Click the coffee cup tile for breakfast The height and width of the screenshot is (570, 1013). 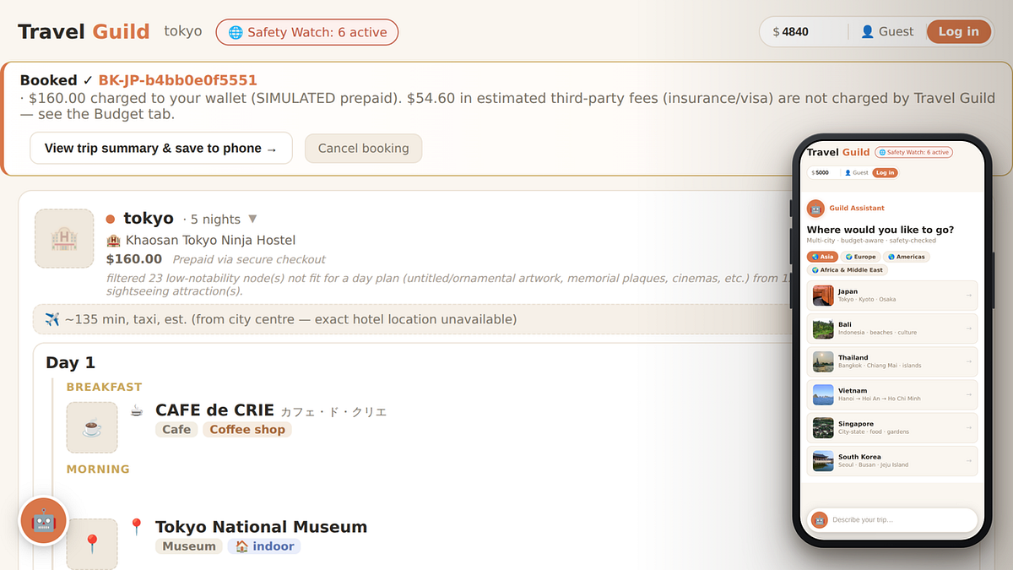92,427
